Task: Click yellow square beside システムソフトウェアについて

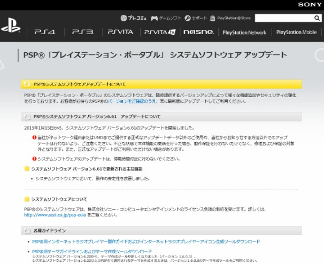Action: tap(27, 199)
